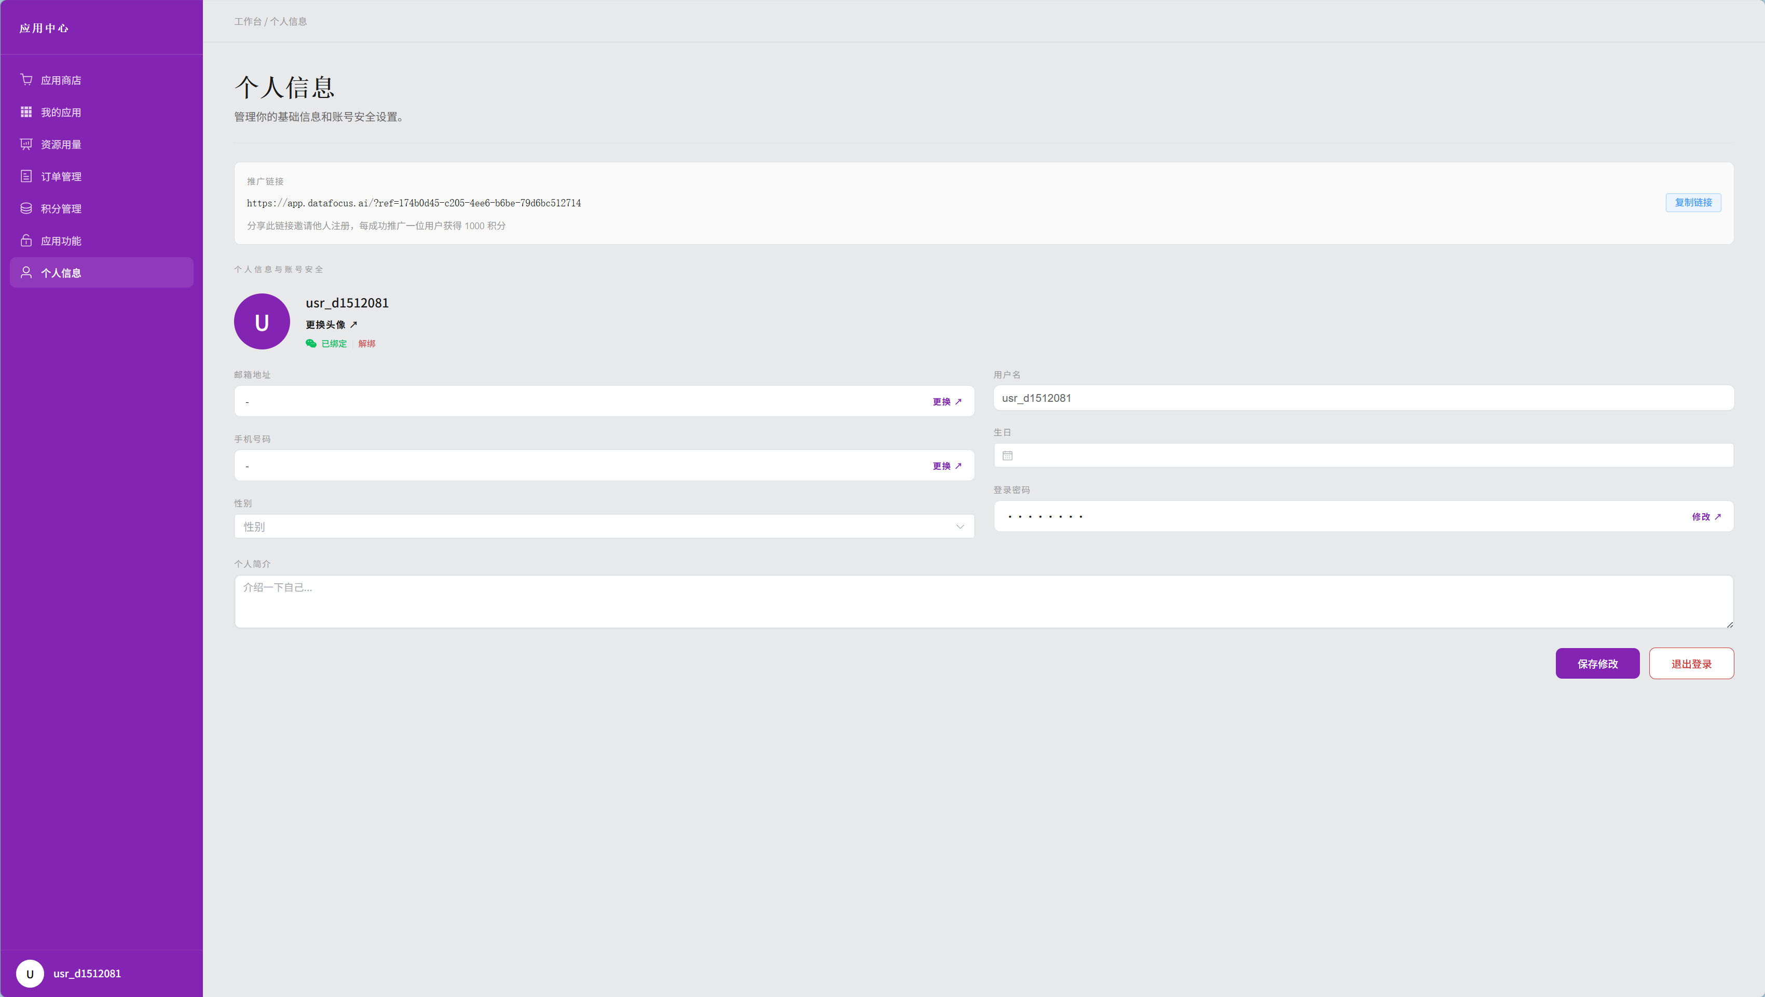Image resolution: width=1765 pixels, height=997 pixels.
Task: Click the 登录密码 masked dots field
Action: 1364,516
